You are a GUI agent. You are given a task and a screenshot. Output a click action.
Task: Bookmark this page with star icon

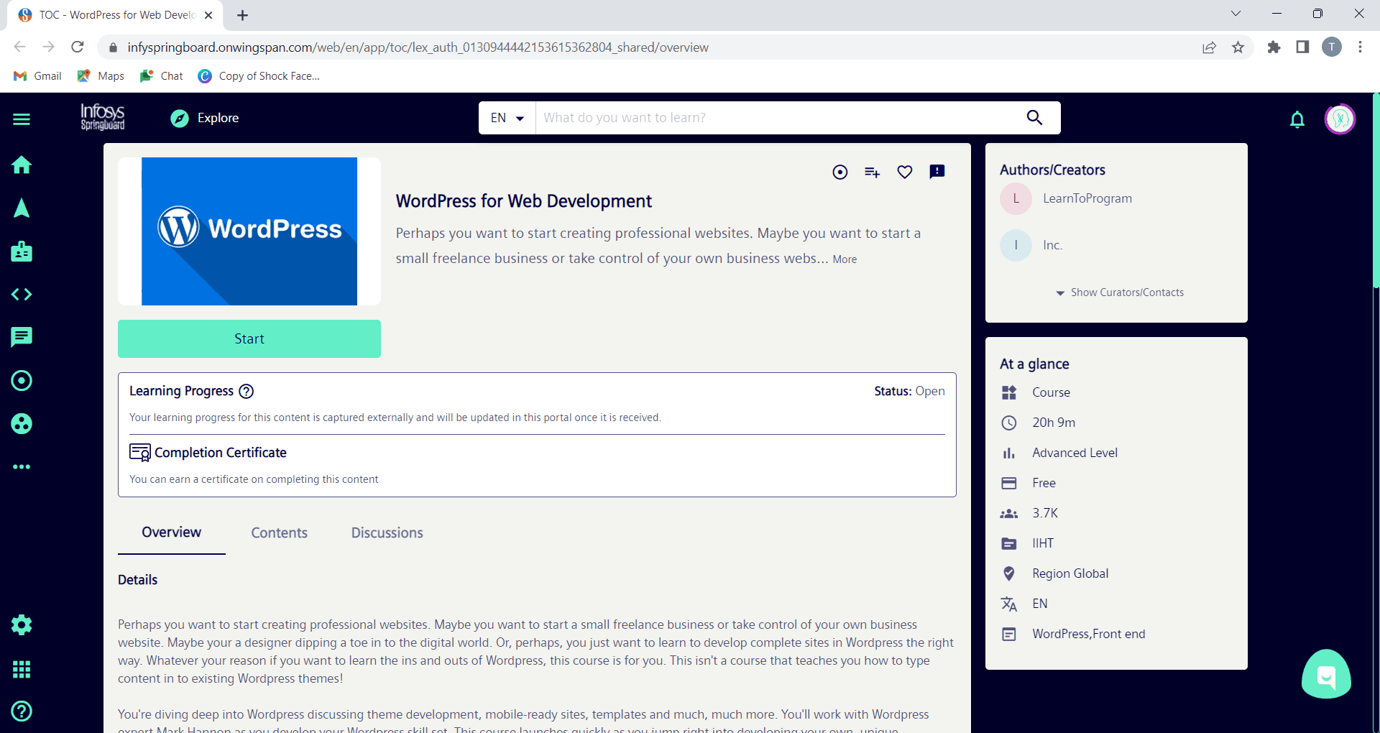(x=1238, y=47)
